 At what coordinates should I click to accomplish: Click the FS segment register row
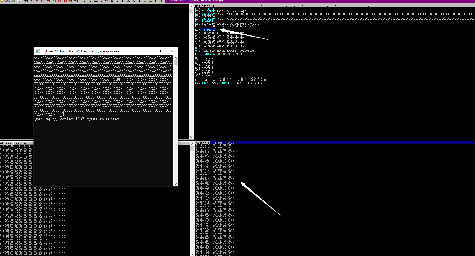pyautogui.click(x=224, y=43)
